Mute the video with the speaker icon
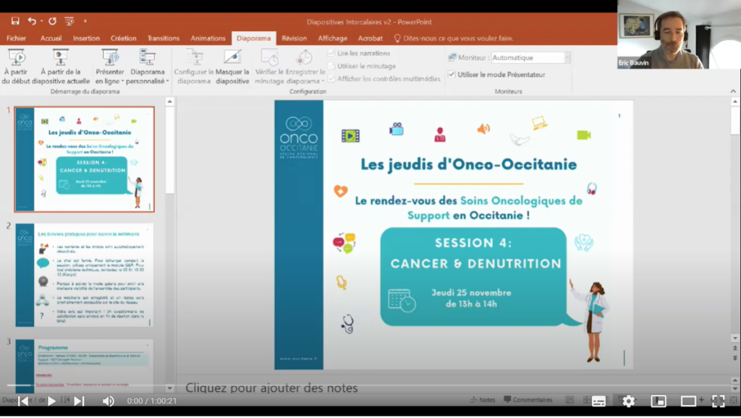The image size is (741, 418). [108, 401]
